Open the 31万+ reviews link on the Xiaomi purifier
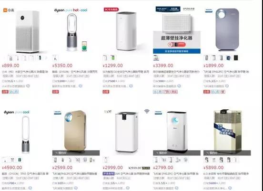The image size is (263, 191). pyautogui.click(x=12, y=81)
